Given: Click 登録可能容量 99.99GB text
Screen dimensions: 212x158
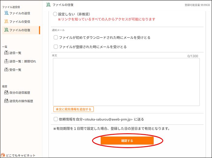Looking at the screenshot, I should [197, 5].
